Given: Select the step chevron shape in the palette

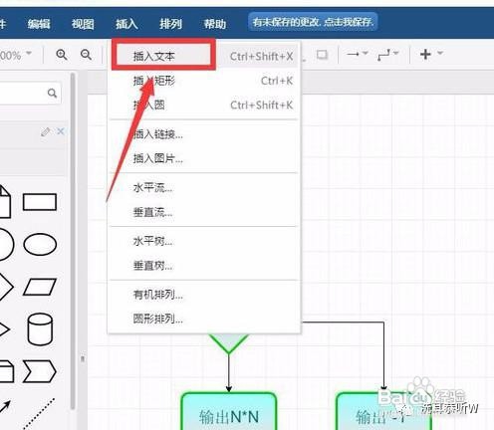Looking at the screenshot, I should (x=40, y=371).
